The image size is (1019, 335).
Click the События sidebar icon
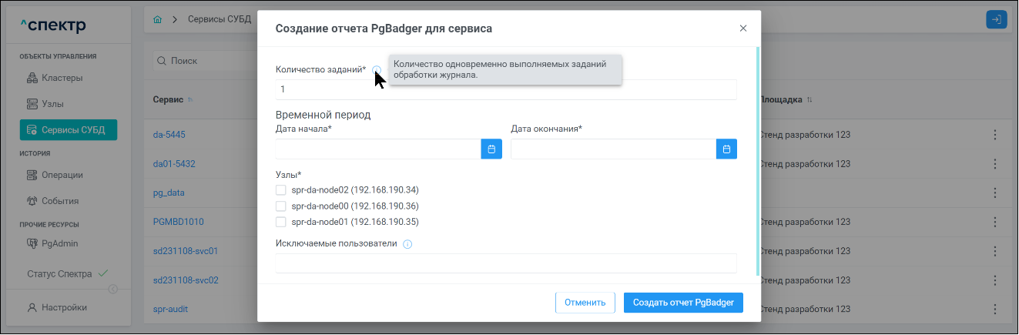[x=32, y=201]
